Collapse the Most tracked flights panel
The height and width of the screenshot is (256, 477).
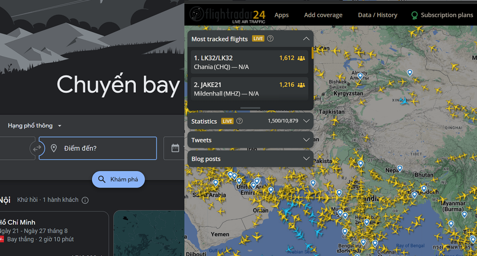[x=306, y=39]
